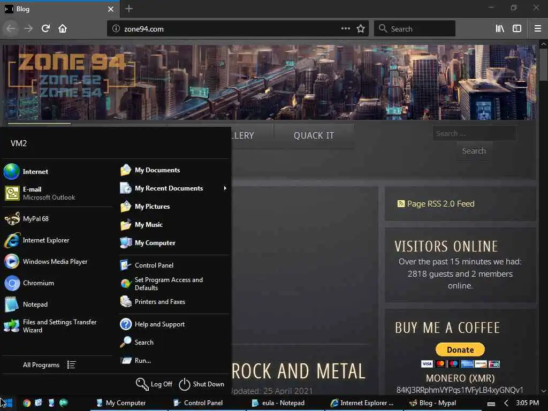The height and width of the screenshot is (411, 548).
Task: Click the page vertical scrollbar thumb
Action: [544, 65]
